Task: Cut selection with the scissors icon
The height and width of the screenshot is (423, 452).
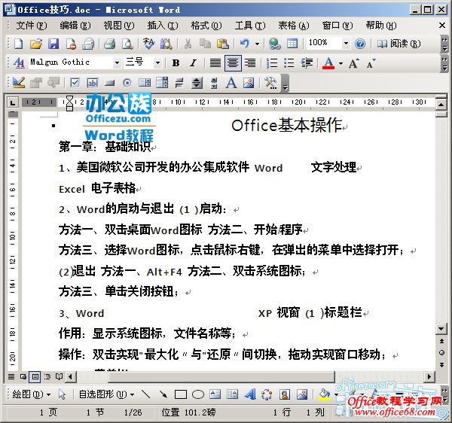Action: tap(188, 44)
